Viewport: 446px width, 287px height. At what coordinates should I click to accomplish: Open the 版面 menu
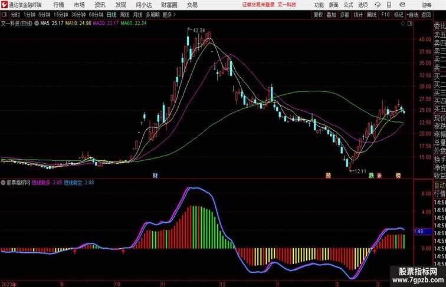(333, 5)
